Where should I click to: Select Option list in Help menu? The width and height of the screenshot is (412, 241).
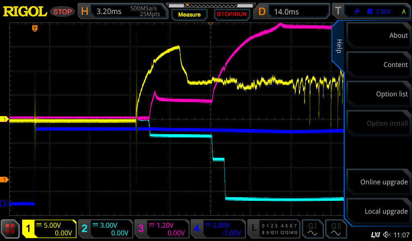(x=378, y=94)
